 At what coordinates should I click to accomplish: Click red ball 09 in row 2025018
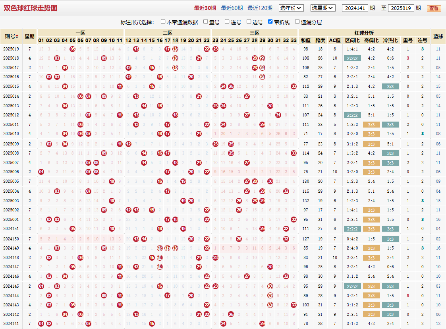(x=104, y=58)
